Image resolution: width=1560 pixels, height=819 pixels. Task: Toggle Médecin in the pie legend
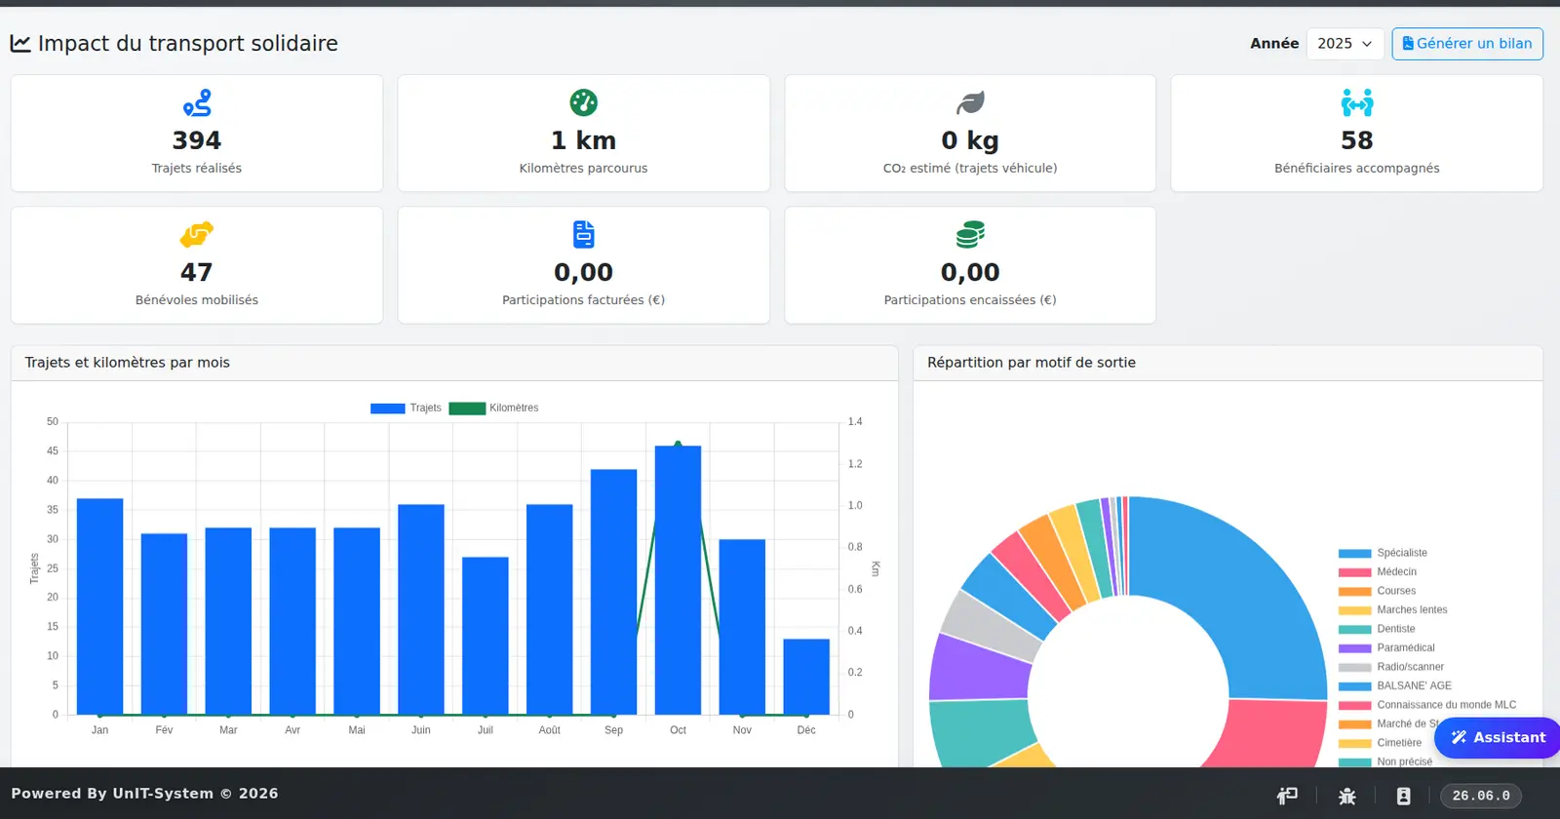pyautogui.click(x=1378, y=572)
